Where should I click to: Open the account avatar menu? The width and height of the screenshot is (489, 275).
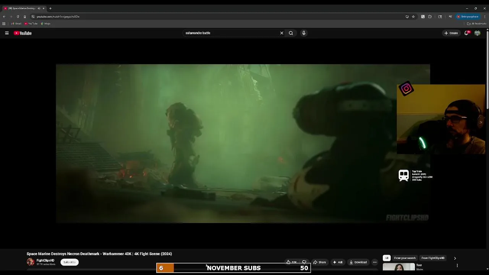pyautogui.click(x=477, y=33)
